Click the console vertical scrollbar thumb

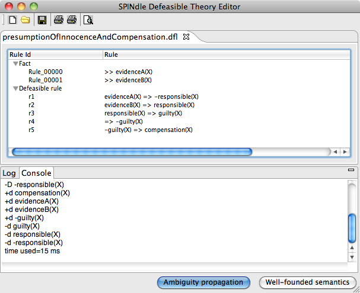coord(352,228)
